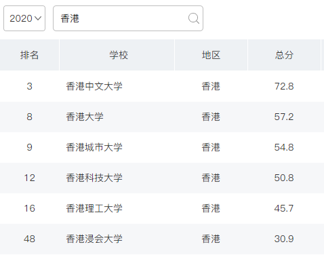The image size is (324, 255).
Task: Click score value 72.8
Action: point(284,86)
